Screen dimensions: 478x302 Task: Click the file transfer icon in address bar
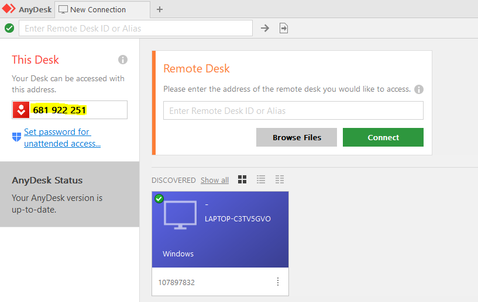pyautogui.click(x=284, y=28)
